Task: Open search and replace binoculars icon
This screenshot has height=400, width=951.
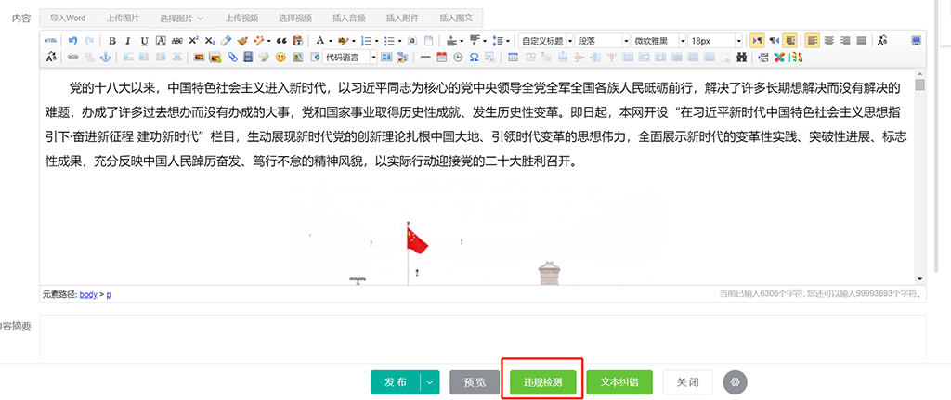Action: 741,58
